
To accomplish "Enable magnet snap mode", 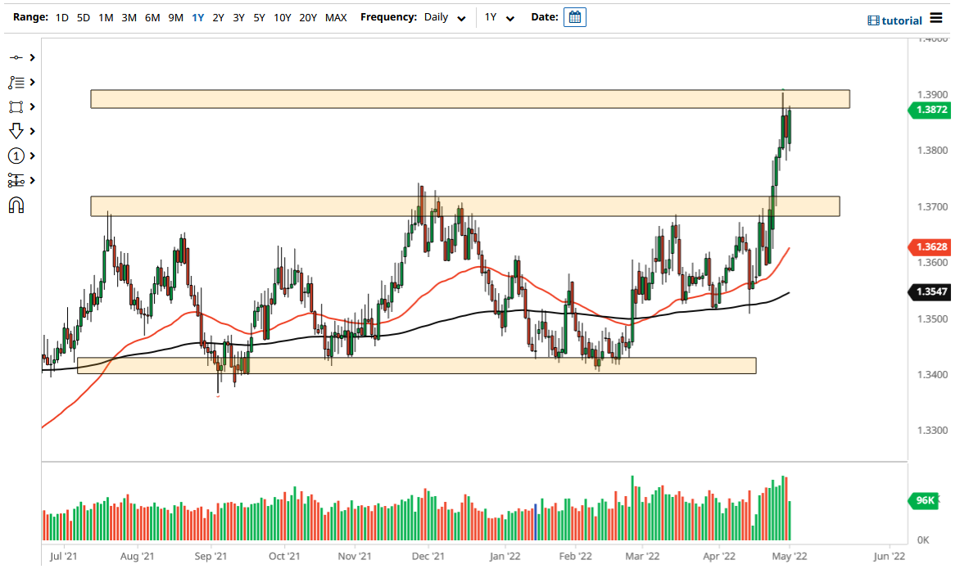I will pyautogui.click(x=16, y=205).
